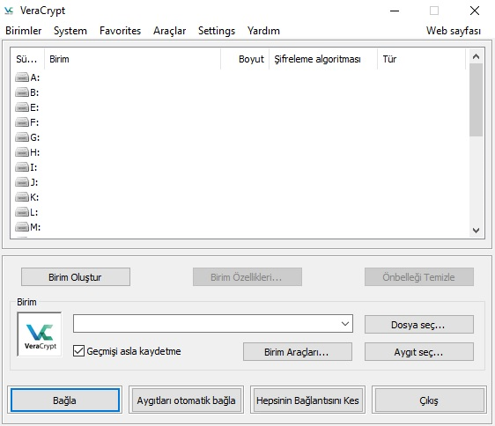Click 'Şifreleme algoritması' column header
The width and height of the screenshot is (495, 426).
click(323, 59)
